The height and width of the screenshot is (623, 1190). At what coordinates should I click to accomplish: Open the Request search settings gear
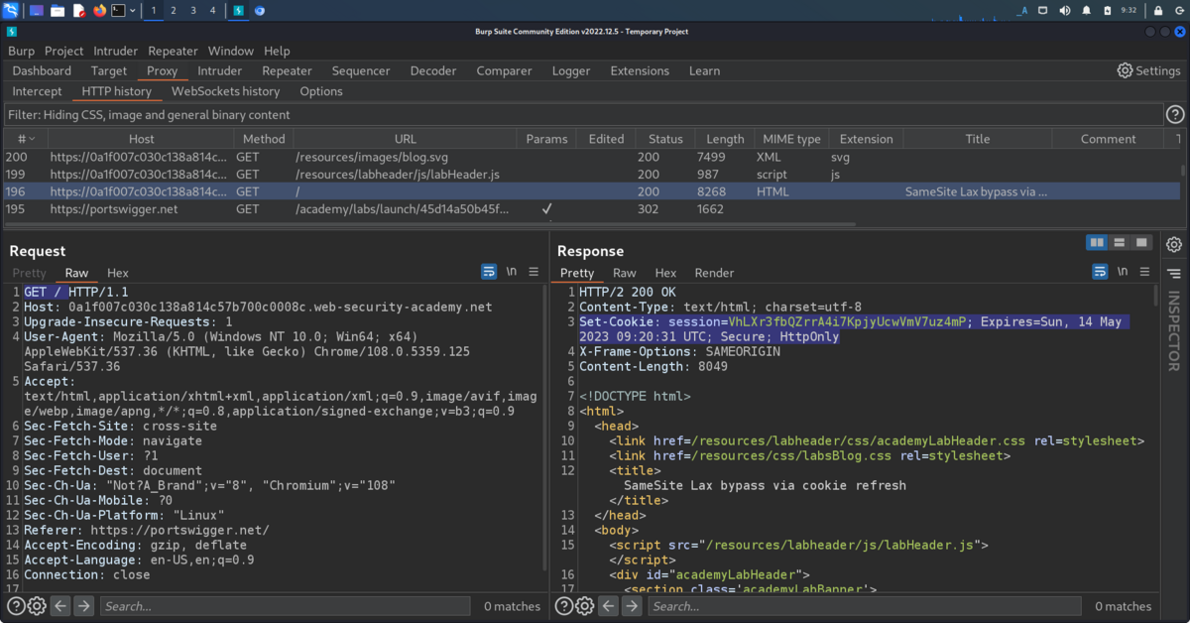37,606
